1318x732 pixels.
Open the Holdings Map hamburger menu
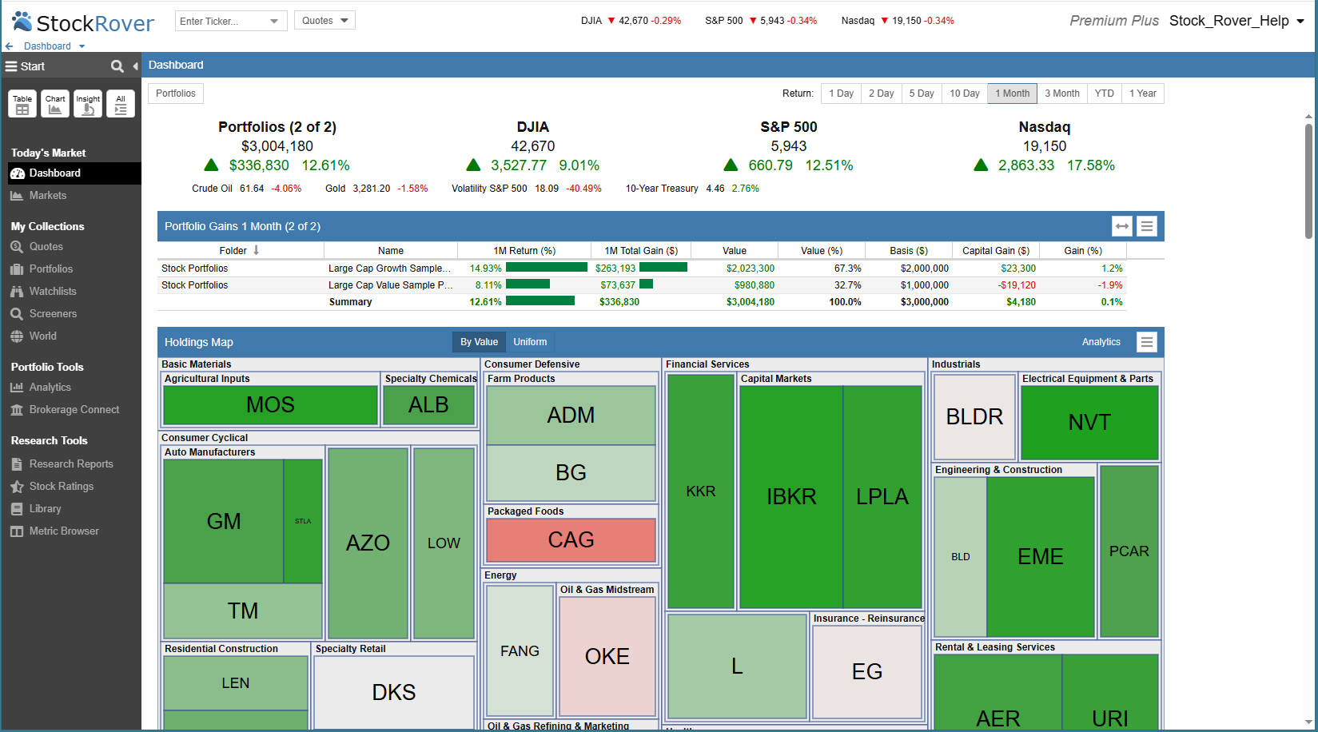point(1147,342)
